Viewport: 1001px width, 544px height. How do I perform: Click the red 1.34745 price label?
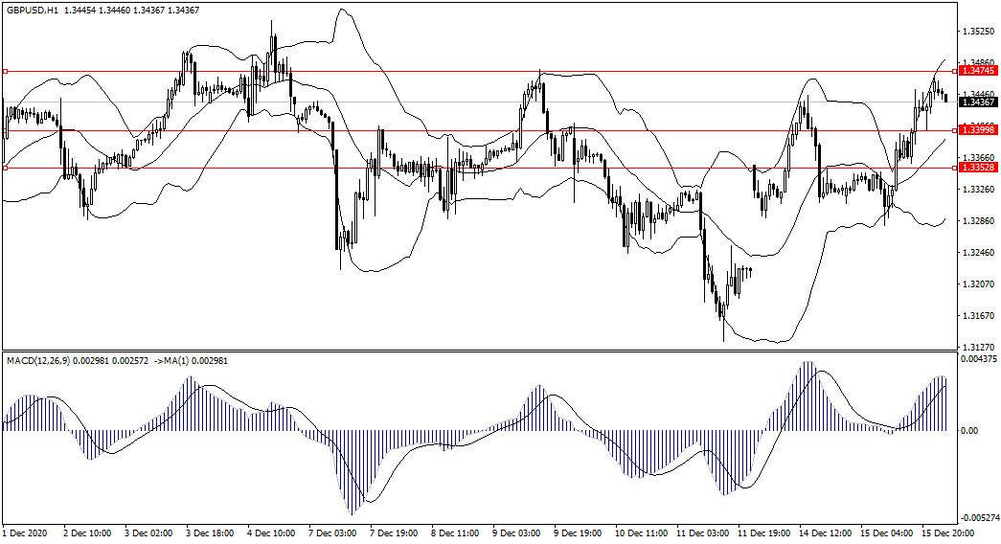click(x=978, y=71)
